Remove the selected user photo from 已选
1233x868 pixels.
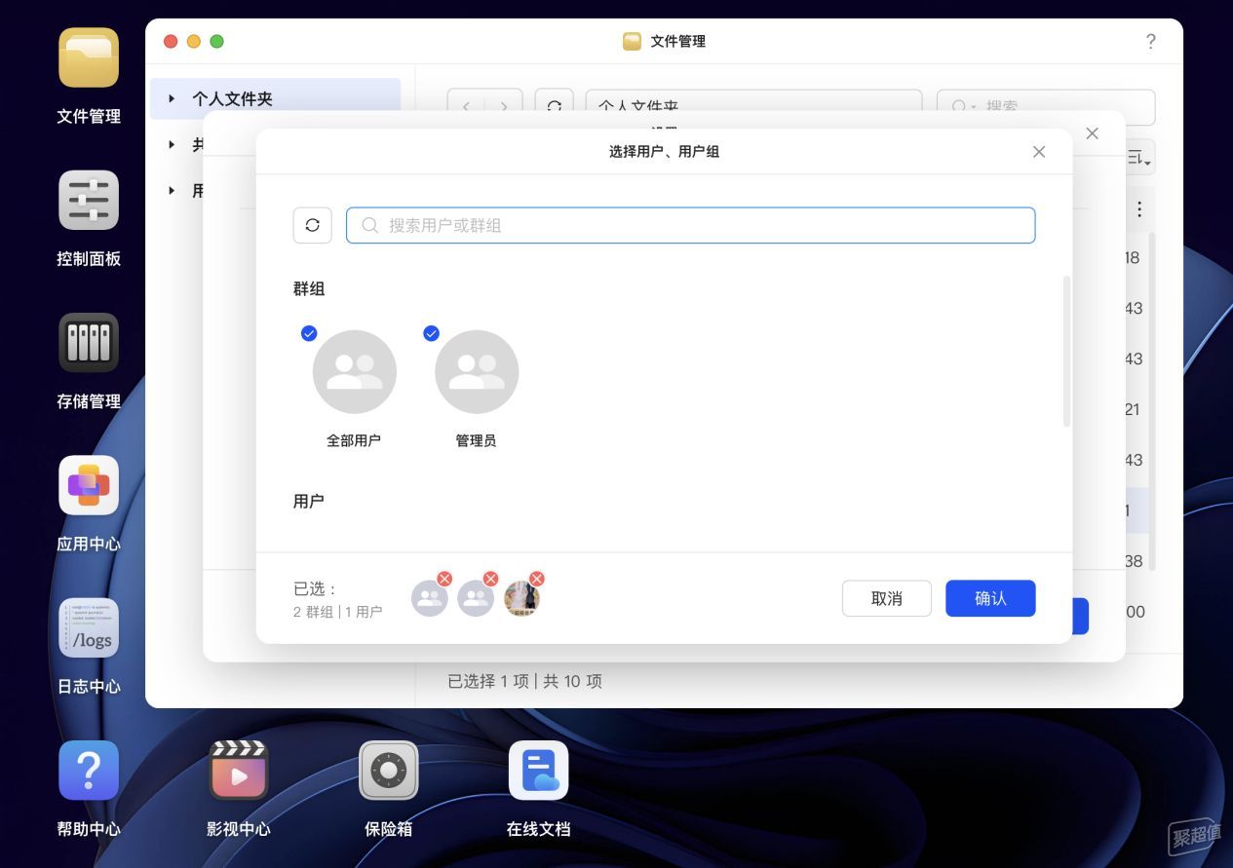click(536, 579)
